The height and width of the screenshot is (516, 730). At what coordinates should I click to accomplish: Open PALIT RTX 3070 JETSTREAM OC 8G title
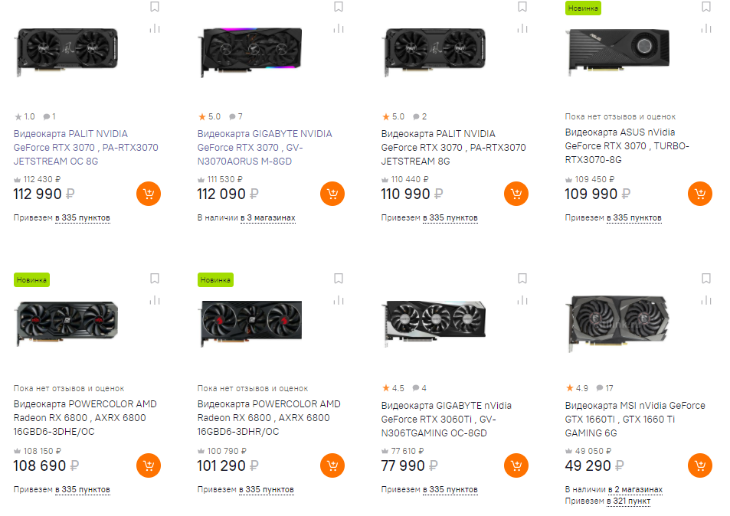[70, 148]
